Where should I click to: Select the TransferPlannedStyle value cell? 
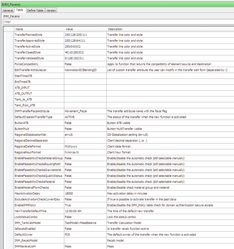pos(85,35)
